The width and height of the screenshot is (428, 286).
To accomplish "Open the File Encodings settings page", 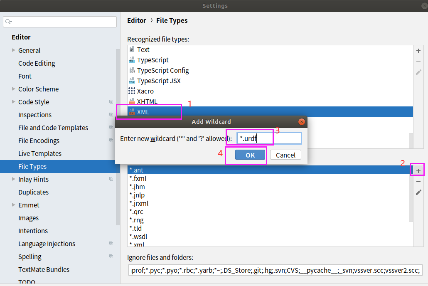I will click(39, 141).
